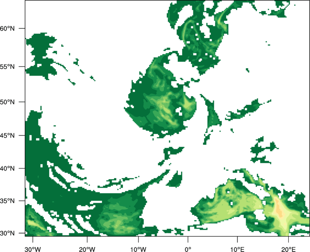
Task: Click the 35°N latitude label
Action: (7, 201)
